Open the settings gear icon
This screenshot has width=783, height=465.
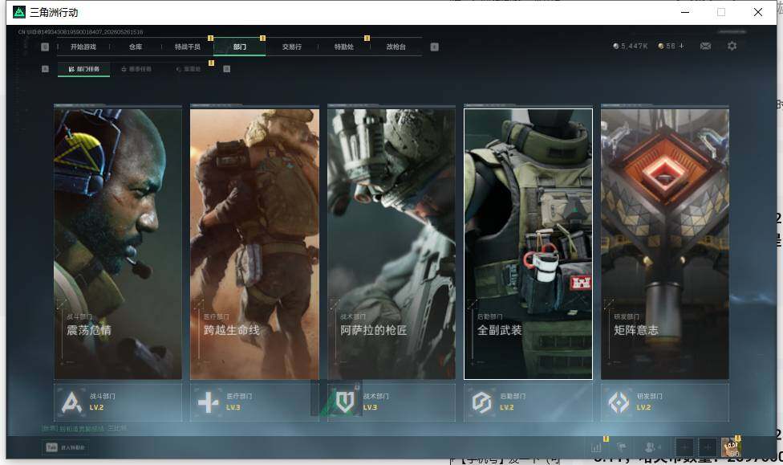[x=732, y=46]
